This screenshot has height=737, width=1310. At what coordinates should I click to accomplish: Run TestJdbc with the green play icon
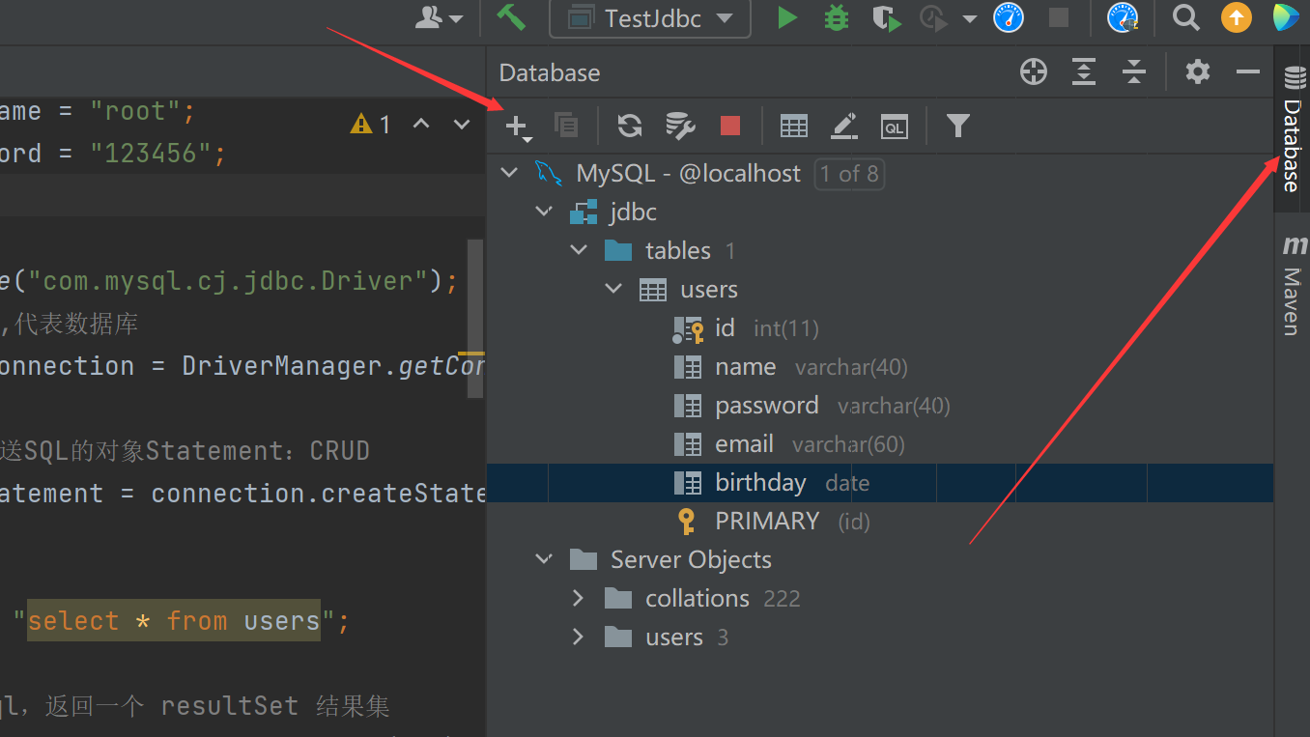point(787,17)
